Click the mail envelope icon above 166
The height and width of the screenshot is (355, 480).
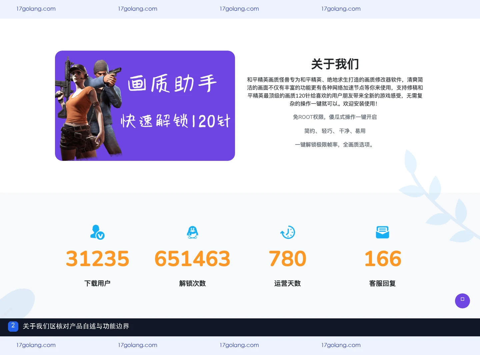(x=382, y=232)
